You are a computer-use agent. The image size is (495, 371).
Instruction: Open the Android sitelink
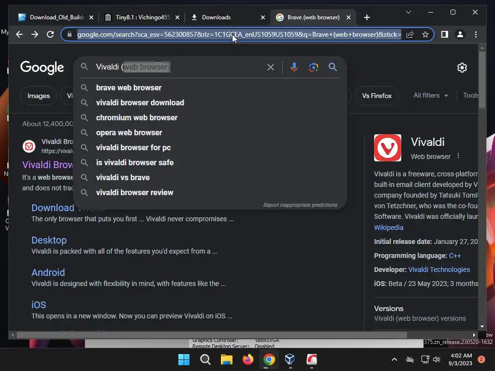coord(48,272)
